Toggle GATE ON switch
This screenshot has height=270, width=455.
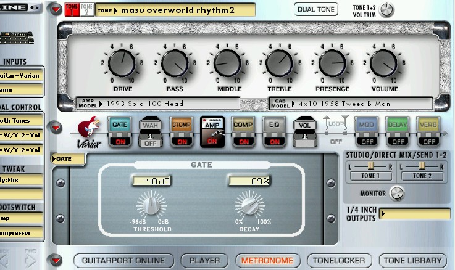(x=120, y=142)
